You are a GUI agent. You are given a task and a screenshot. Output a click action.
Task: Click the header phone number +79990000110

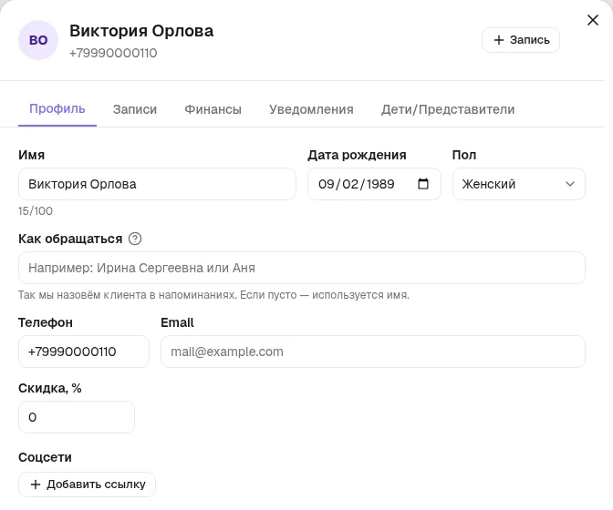tap(113, 53)
